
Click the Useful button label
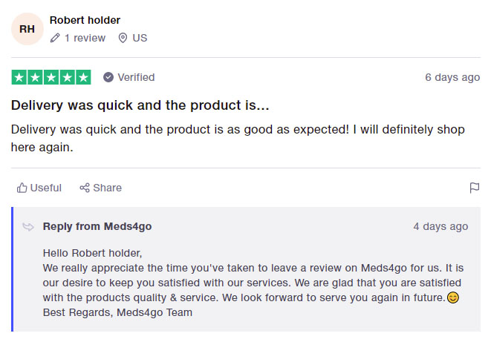click(46, 188)
